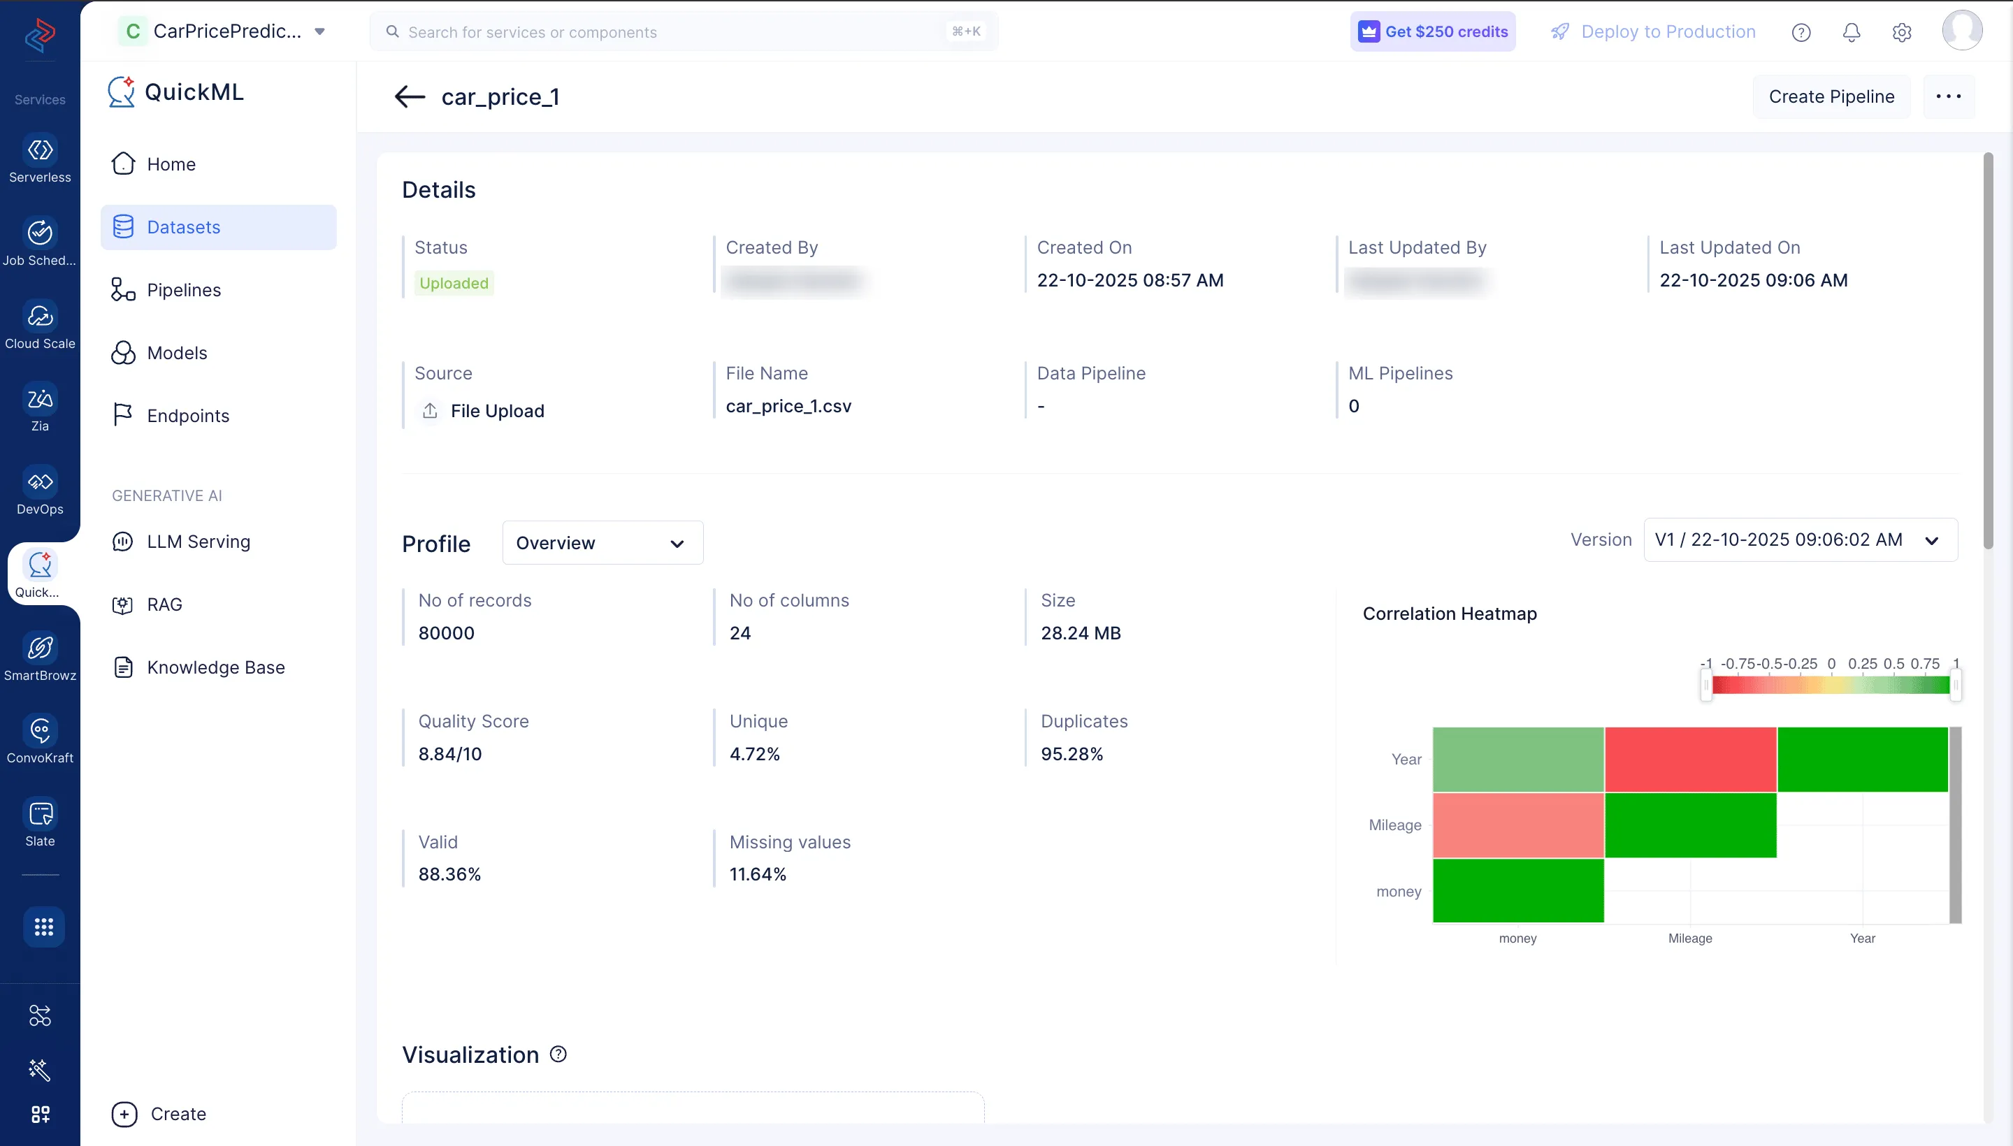This screenshot has height=1146, width=2013.
Task: Open the Pipelines section in QuickML sidebar
Action: [x=185, y=290]
